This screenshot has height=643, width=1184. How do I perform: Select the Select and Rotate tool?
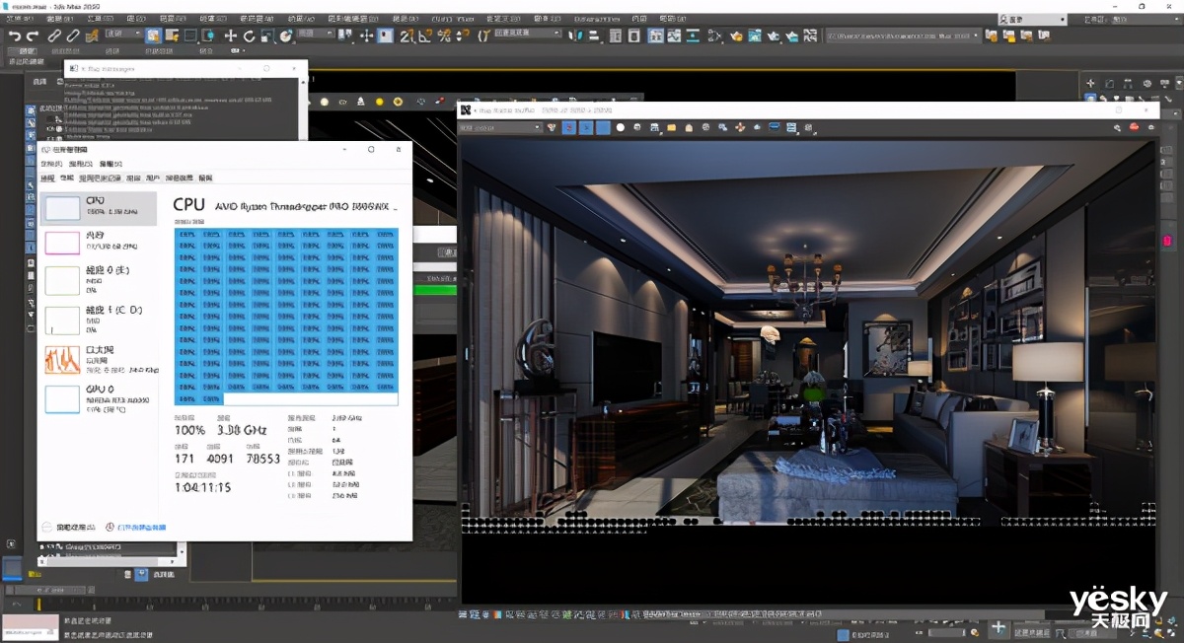tap(249, 36)
